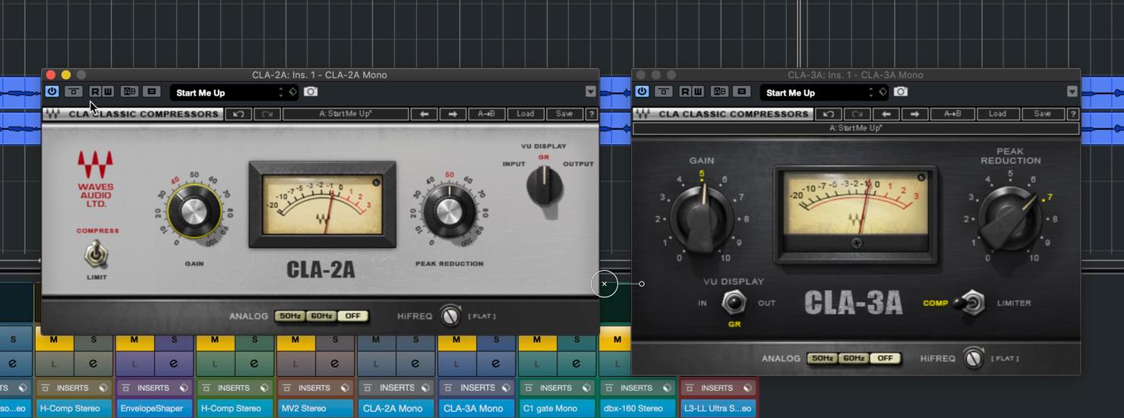Expand the CLA-3A window options arrow
Image resolution: width=1124 pixels, height=418 pixels.
[x=1072, y=92]
